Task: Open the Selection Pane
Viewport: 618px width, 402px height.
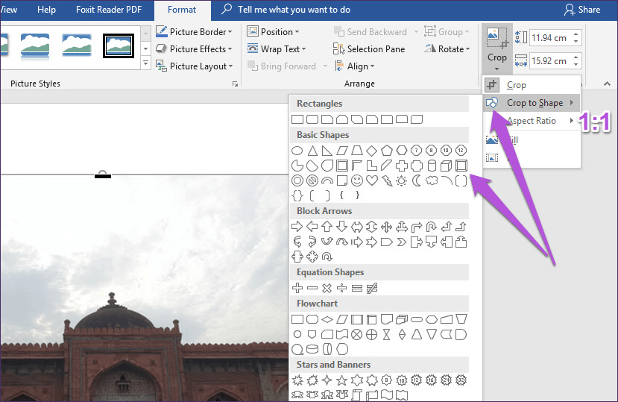Action: tap(371, 49)
